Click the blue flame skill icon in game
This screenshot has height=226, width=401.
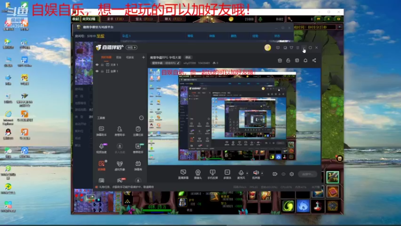pyautogui.click(x=303, y=206)
